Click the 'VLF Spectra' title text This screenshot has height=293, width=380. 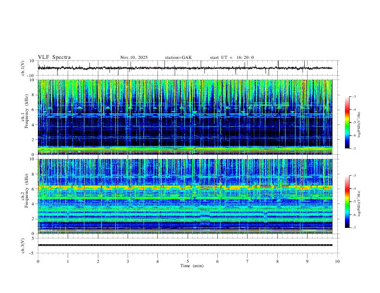[54, 57]
